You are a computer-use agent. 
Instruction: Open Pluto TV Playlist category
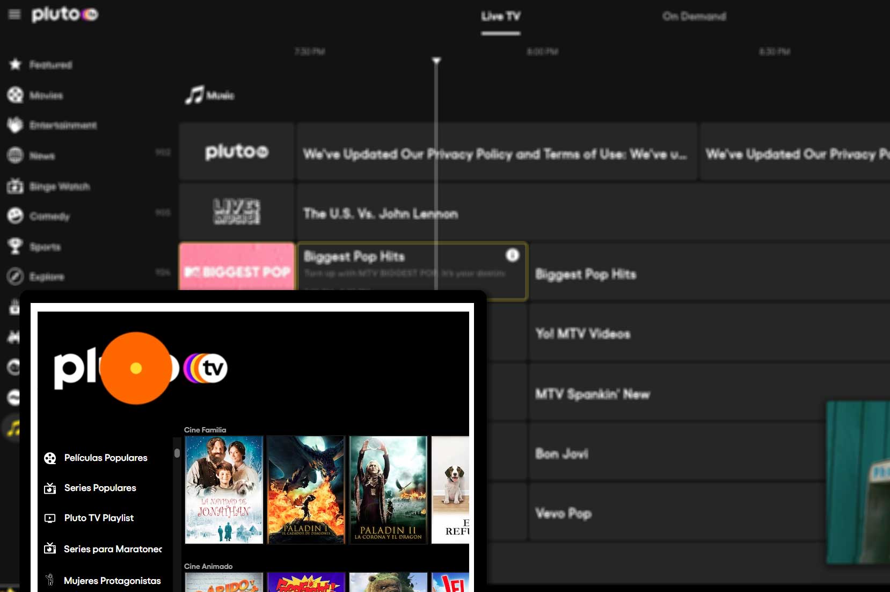coord(99,518)
